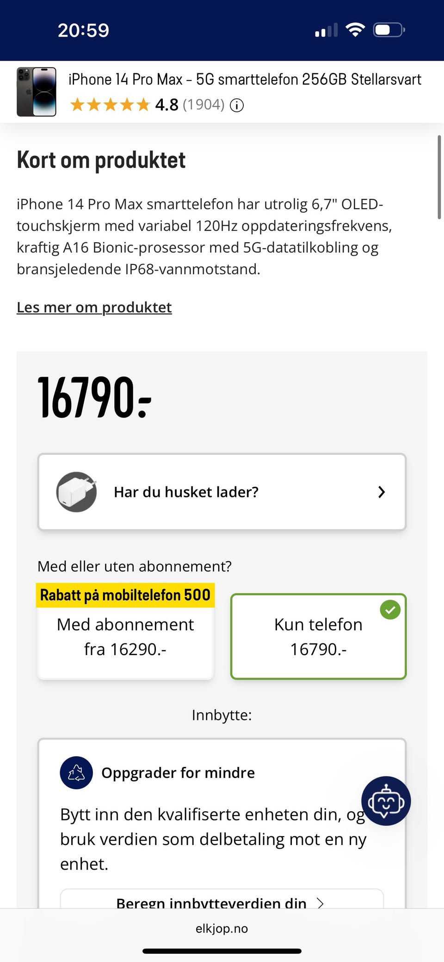This screenshot has width=444, height=962.
Task: Tap the Wi-Fi status icon
Action: click(x=355, y=30)
